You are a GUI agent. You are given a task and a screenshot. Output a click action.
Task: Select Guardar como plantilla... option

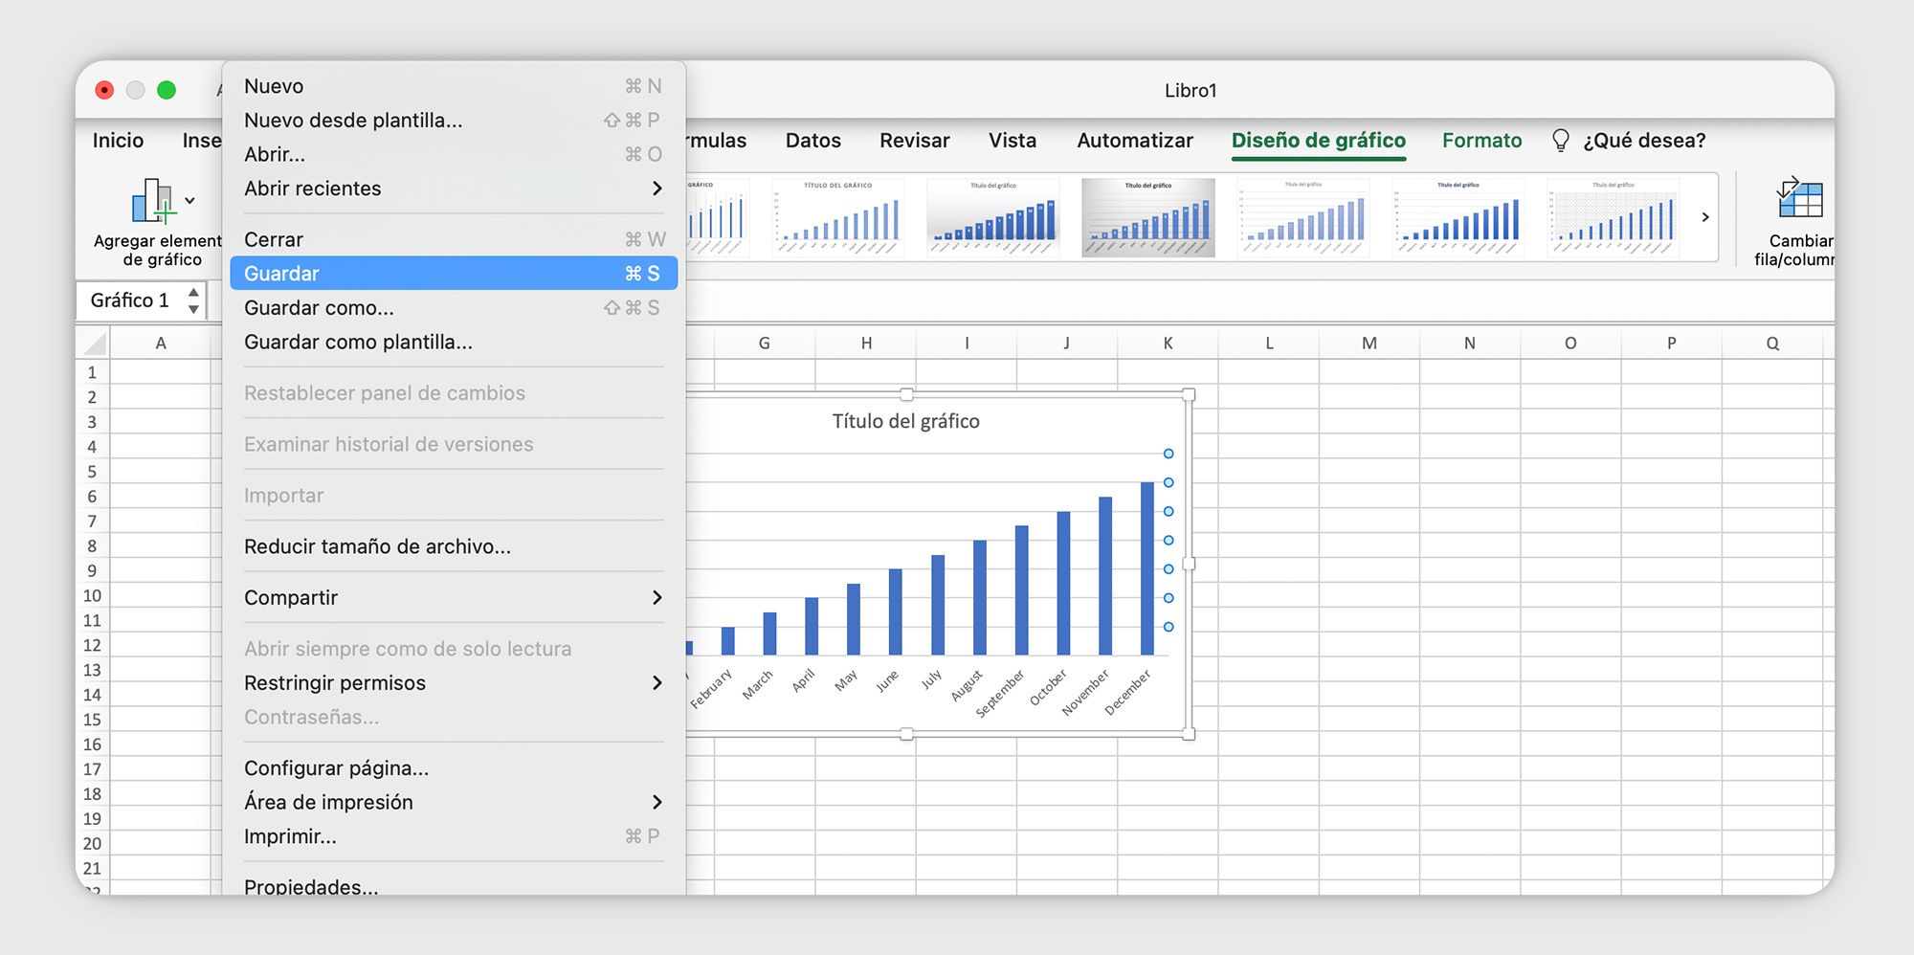pyautogui.click(x=454, y=343)
